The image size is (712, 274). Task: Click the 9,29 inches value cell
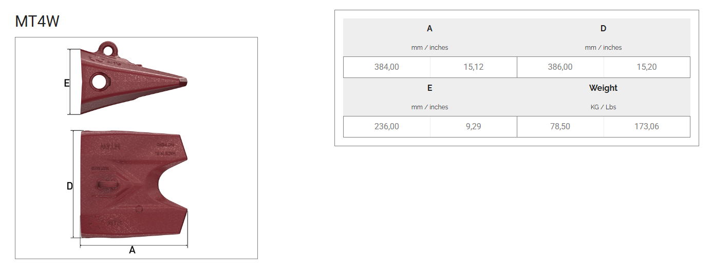click(473, 127)
